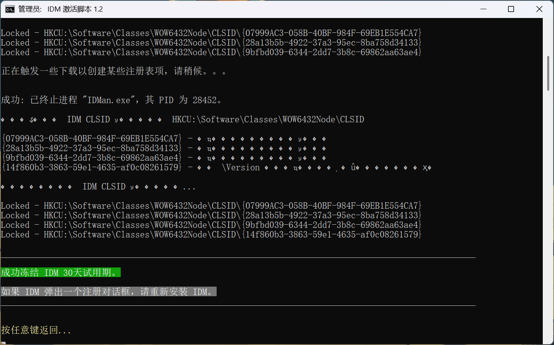Click the window title text 管理员: IDM 激活脚本 1.2

click(x=60, y=9)
